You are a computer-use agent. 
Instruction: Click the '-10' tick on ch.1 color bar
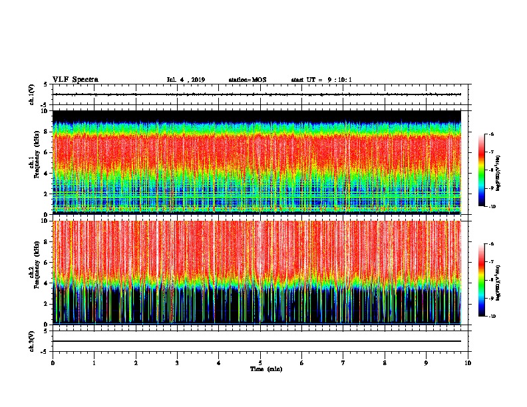[x=492, y=207]
